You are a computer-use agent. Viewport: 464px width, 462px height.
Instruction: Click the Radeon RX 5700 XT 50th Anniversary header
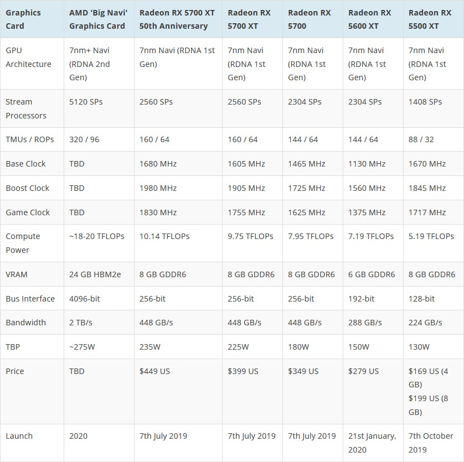(178, 19)
